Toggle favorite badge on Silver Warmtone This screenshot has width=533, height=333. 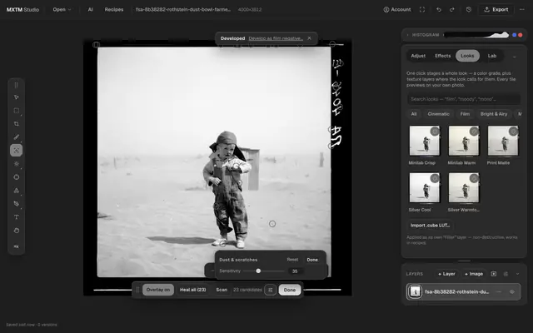click(x=474, y=178)
